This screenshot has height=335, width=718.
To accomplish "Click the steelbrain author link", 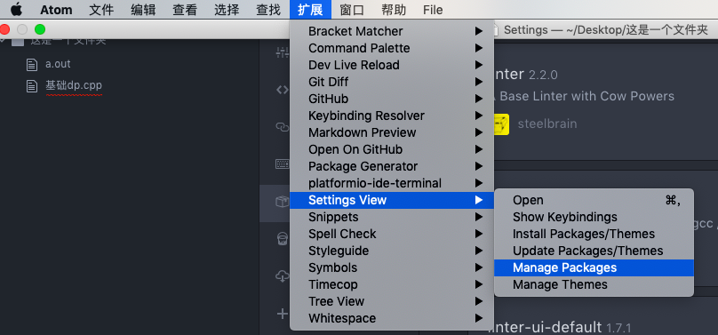I will pos(546,124).
